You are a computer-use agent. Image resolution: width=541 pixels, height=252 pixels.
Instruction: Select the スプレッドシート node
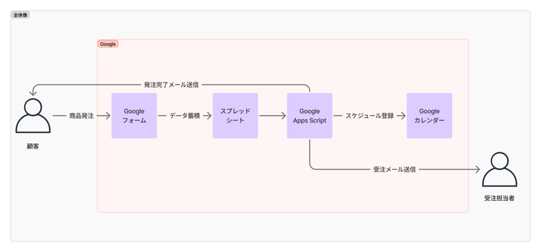pos(235,116)
